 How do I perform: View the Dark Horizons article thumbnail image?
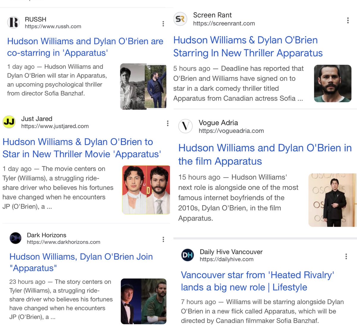point(143,301)
